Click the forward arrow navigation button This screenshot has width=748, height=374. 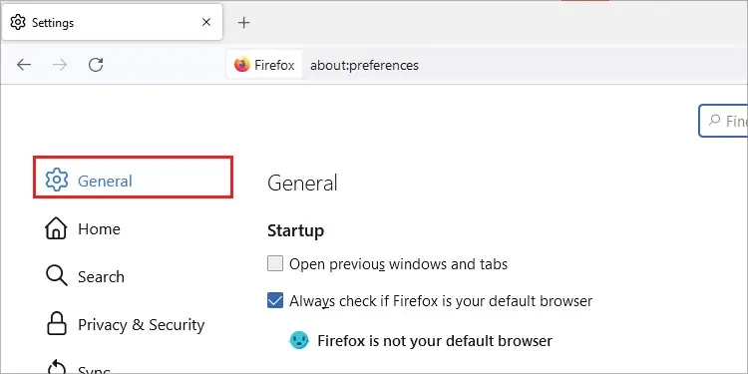pos(60,65)
